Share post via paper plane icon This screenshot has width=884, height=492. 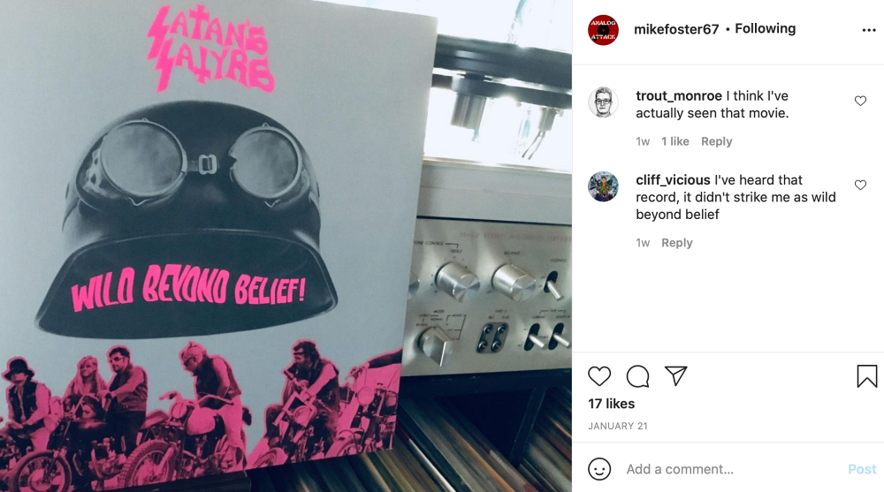pyautogui.click(x=675, y=376)
